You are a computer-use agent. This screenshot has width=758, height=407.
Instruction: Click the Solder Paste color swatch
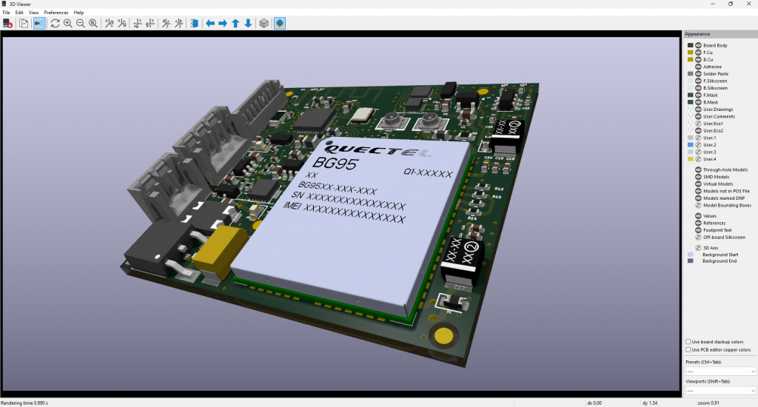tap(691, 73)
